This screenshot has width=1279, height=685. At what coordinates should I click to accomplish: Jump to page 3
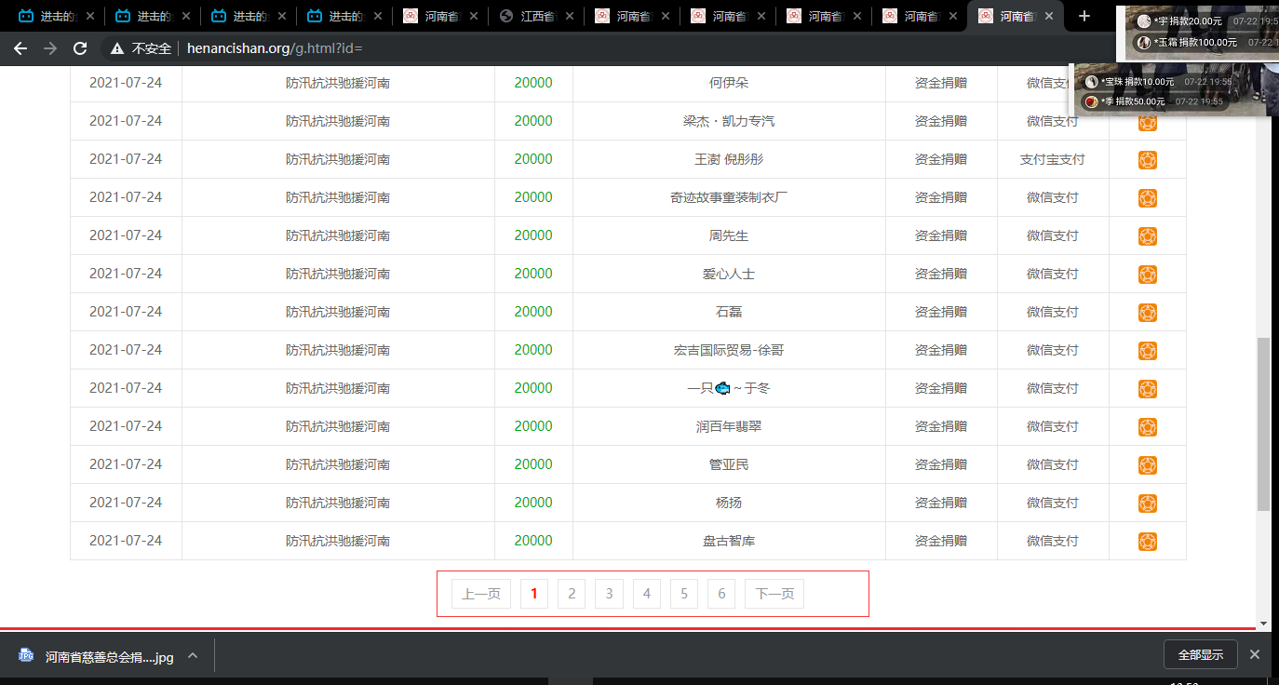pos(609,594)
